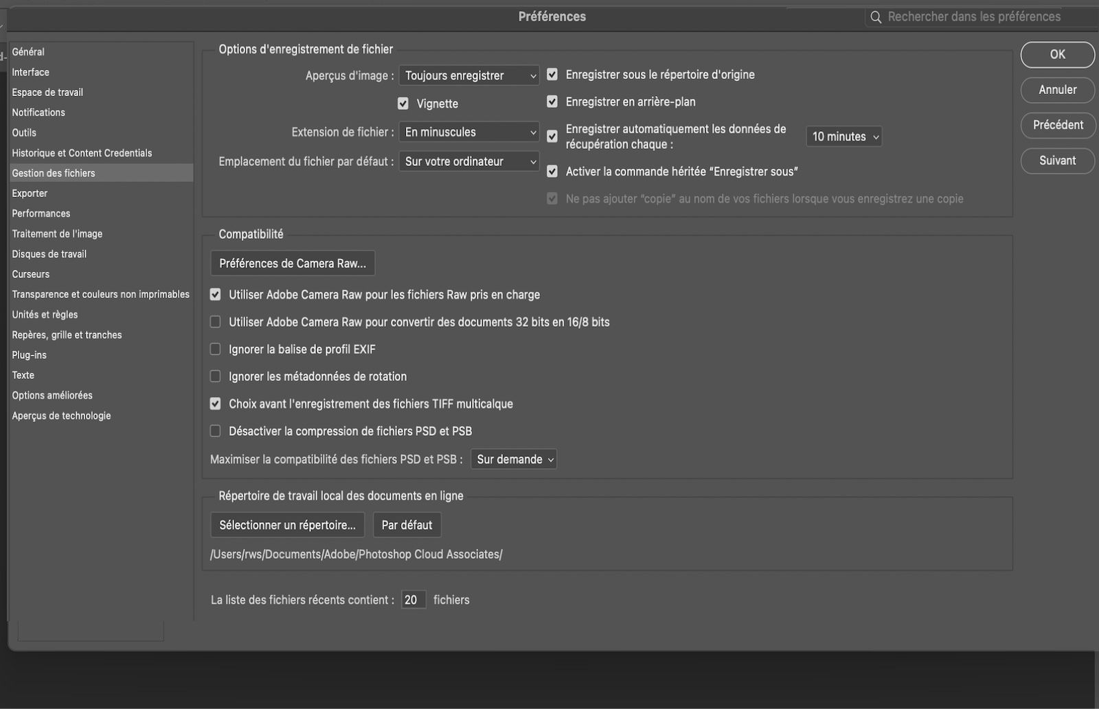Expand the Extension de fichier dropdown
The image size is (1099, 709).
pos(469,132)
